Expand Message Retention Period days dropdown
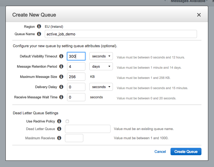This screenshot has height=167, width=214. click(x=101, y=66)
